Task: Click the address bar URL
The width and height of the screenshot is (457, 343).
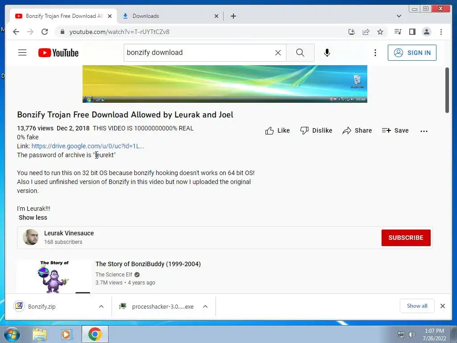Action: click(119, 32)
